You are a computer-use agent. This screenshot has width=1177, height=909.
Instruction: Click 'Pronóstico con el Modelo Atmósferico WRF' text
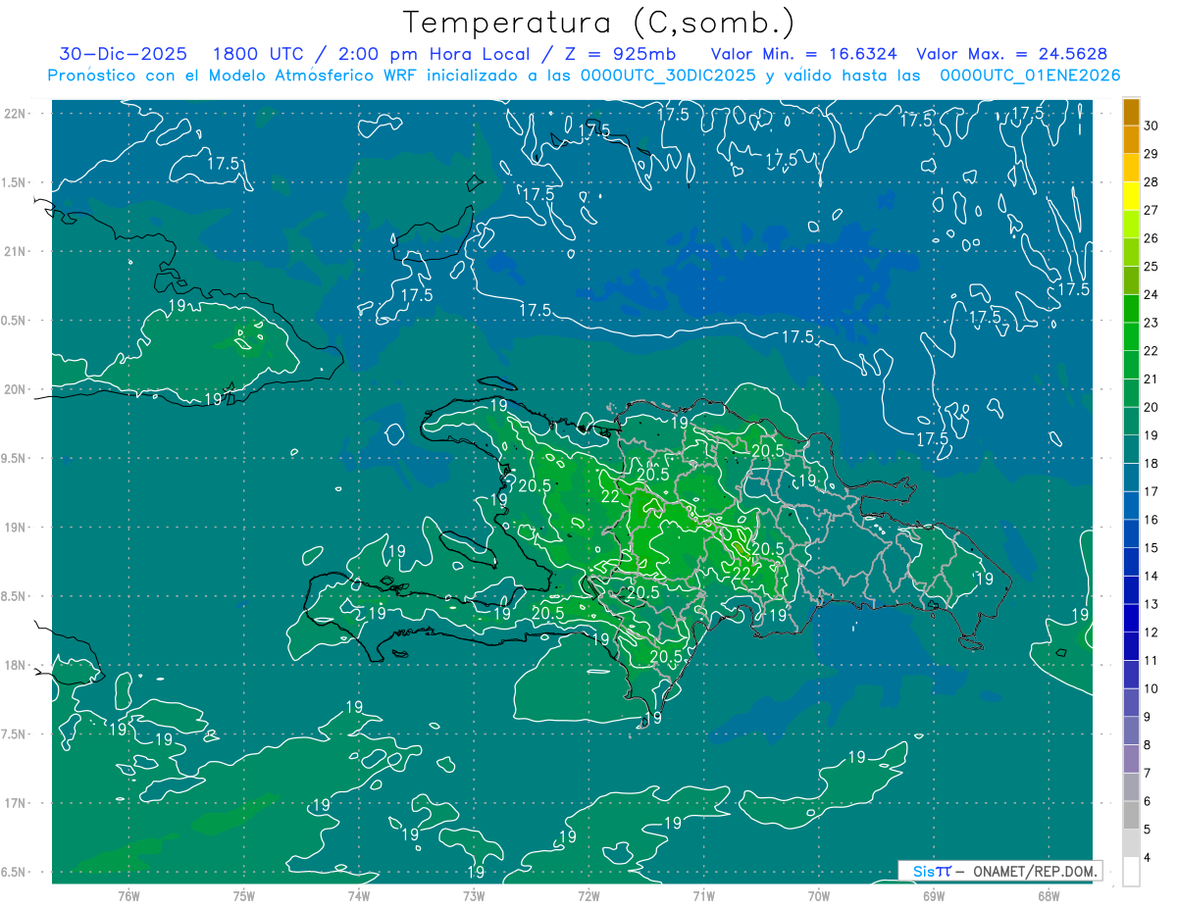(233, 76)
